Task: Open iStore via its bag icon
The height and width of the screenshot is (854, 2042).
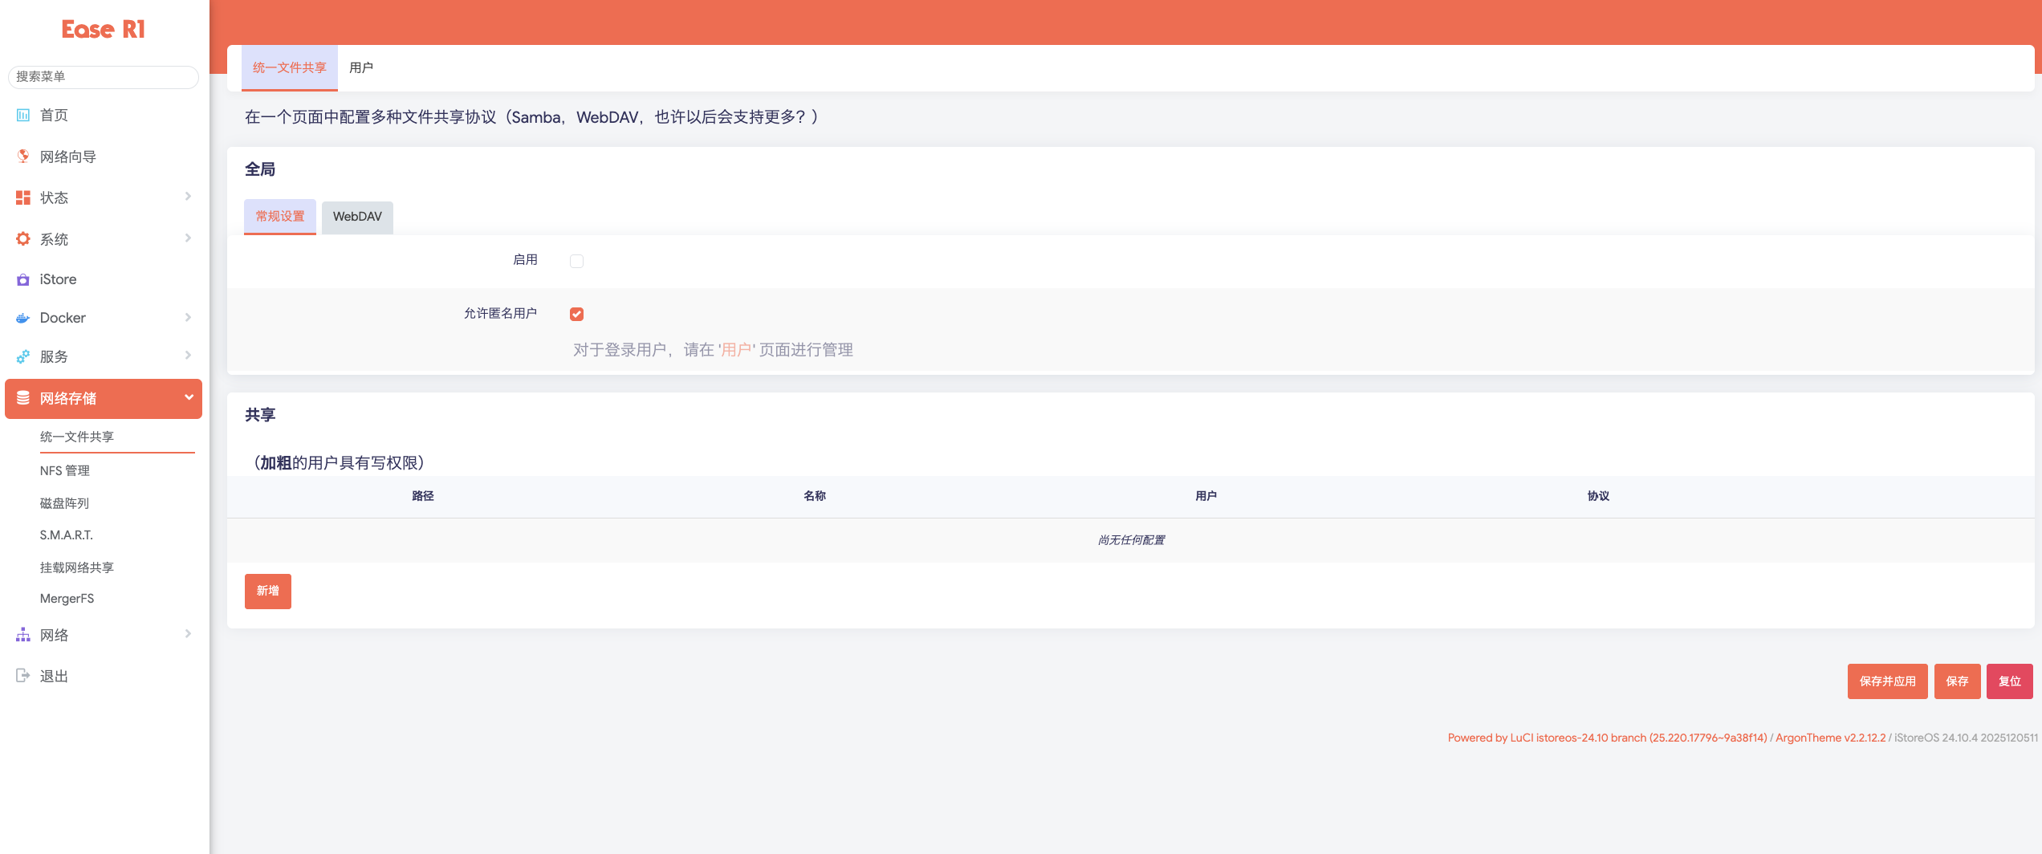Action: (x=23, y=279)
